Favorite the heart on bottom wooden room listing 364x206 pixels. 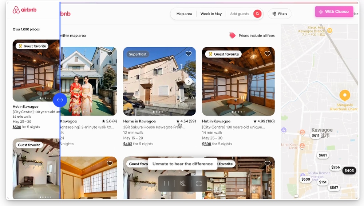pyautogui.click(x=110, y=163)
